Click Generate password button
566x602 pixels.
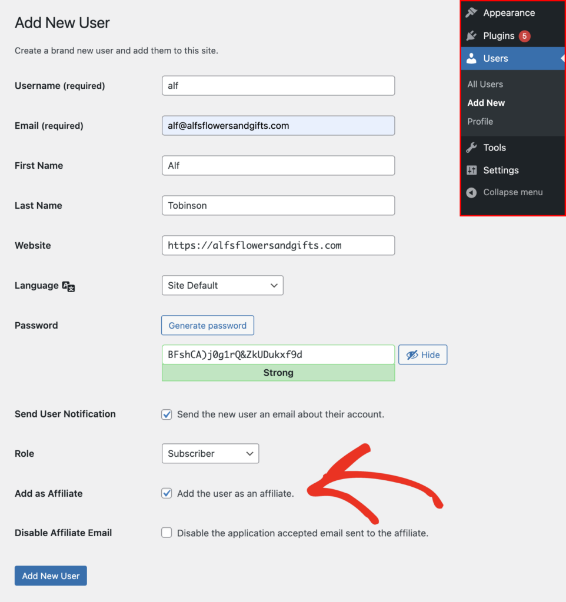point(208,325)
